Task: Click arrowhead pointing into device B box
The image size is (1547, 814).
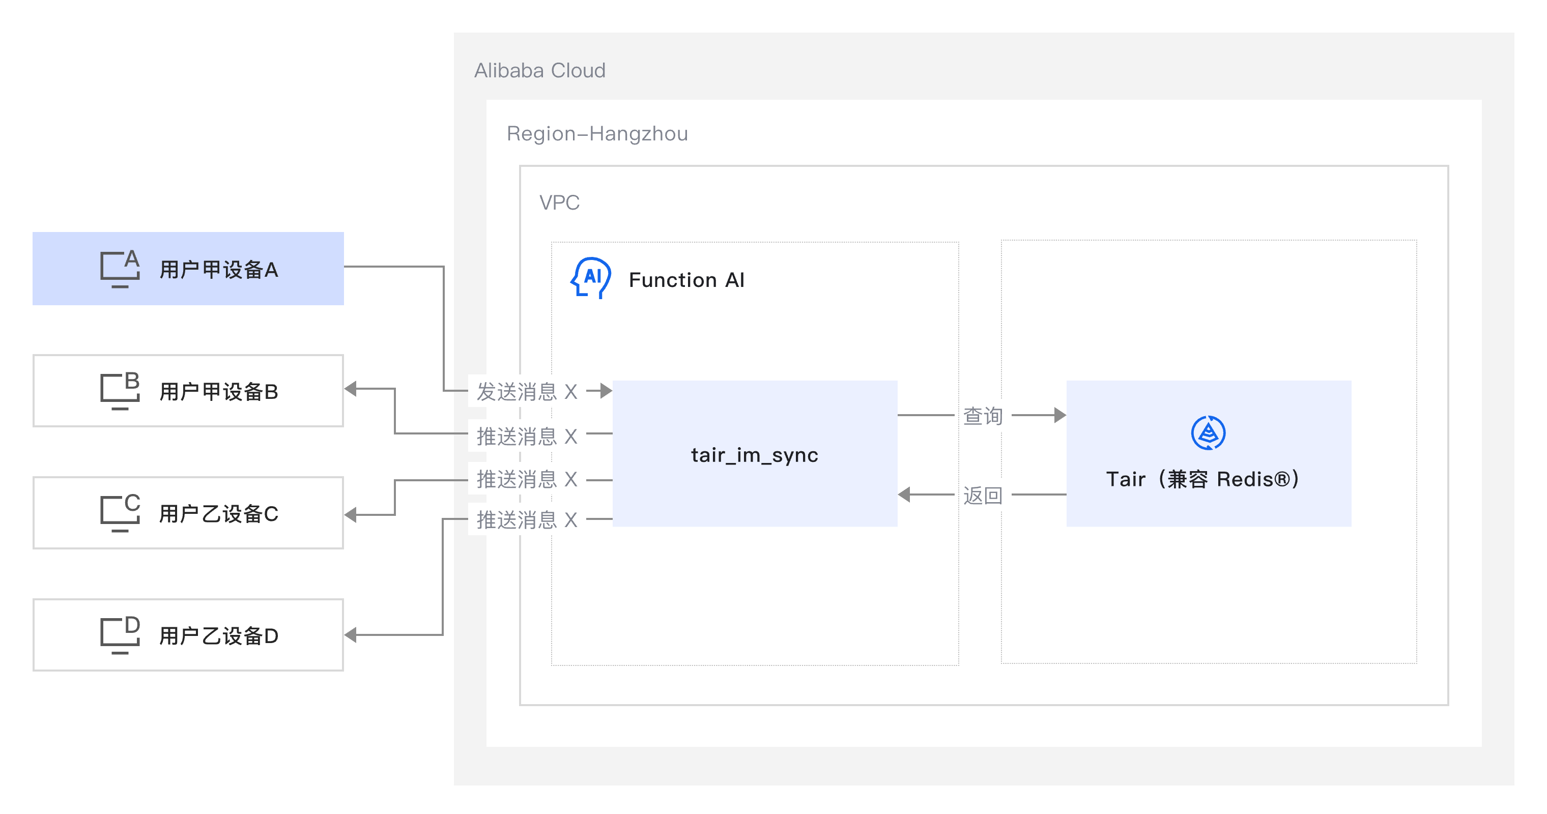Action: tap(351, 389)
